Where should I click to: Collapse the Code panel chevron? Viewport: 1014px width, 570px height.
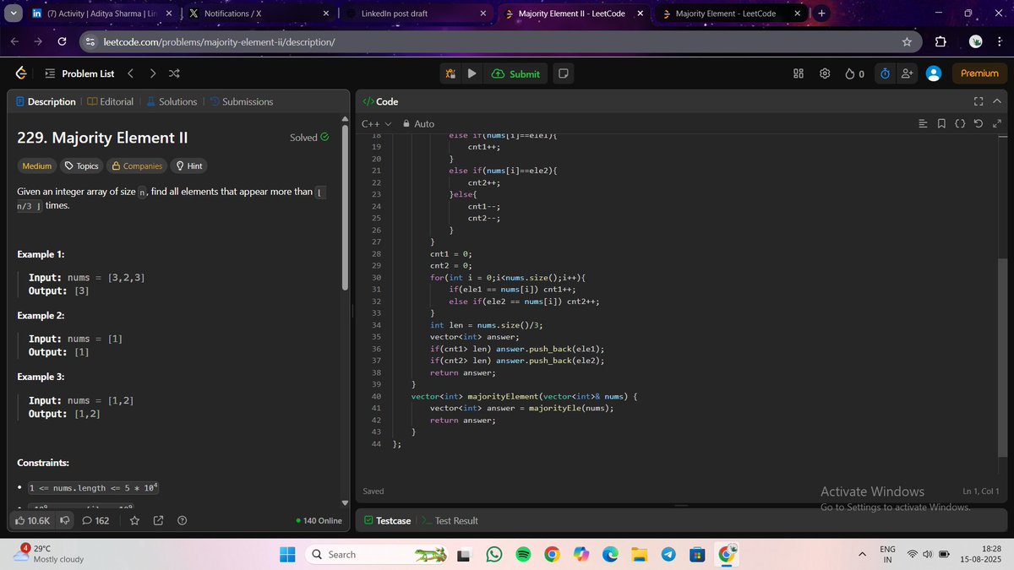997,101
